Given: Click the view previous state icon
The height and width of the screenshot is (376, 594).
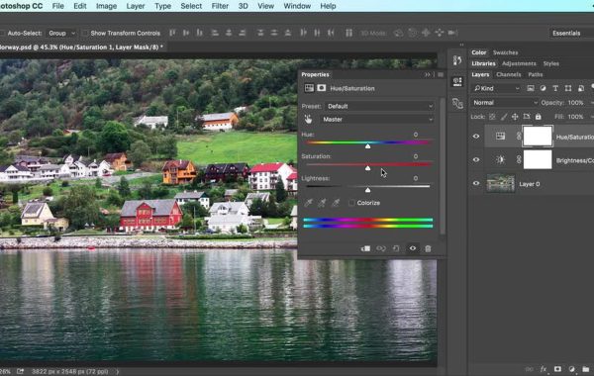Looking at the screenshot, I should 381,248.
